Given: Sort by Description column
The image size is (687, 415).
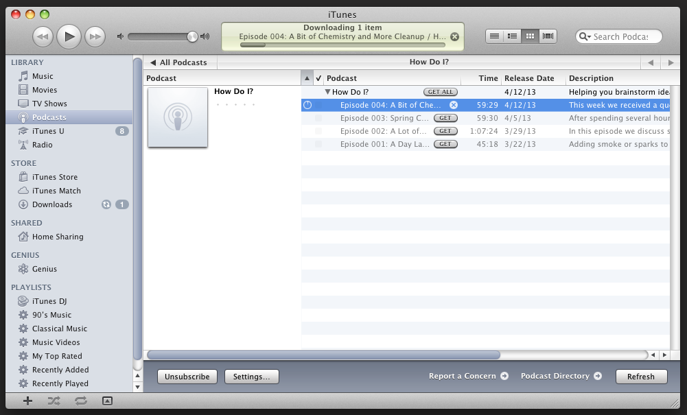Looking at the screenshot, I should (x=617, y=78).
